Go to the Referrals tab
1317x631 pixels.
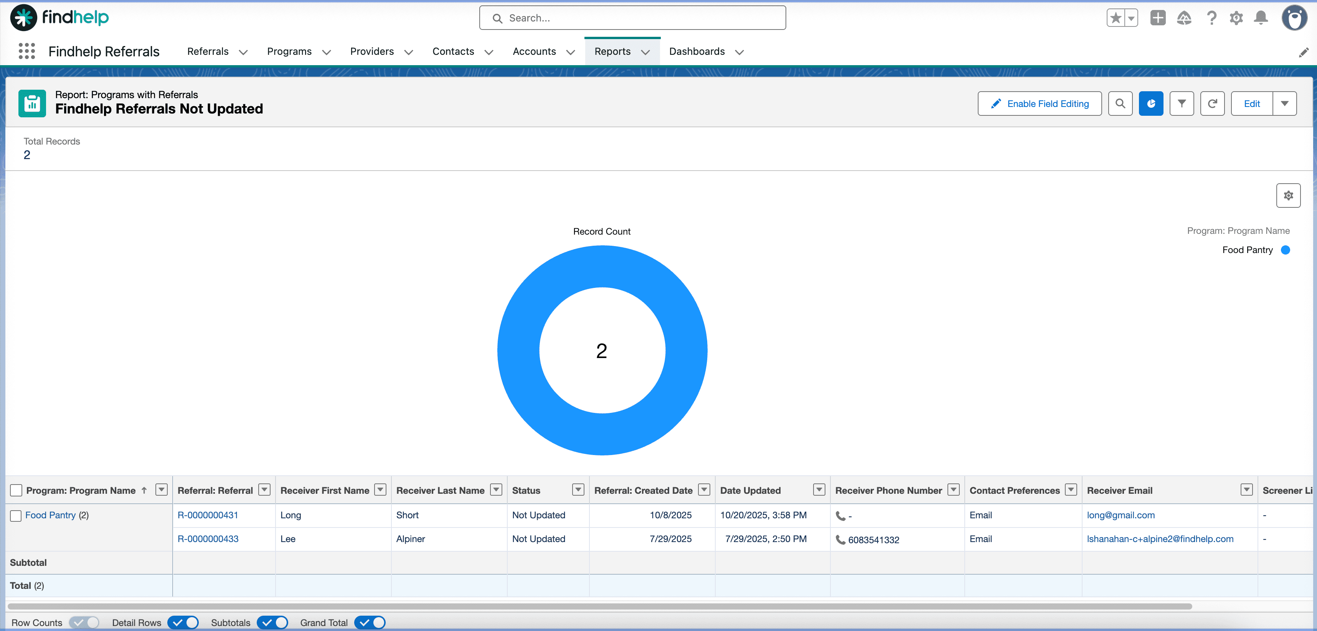(x=208, y=52)
